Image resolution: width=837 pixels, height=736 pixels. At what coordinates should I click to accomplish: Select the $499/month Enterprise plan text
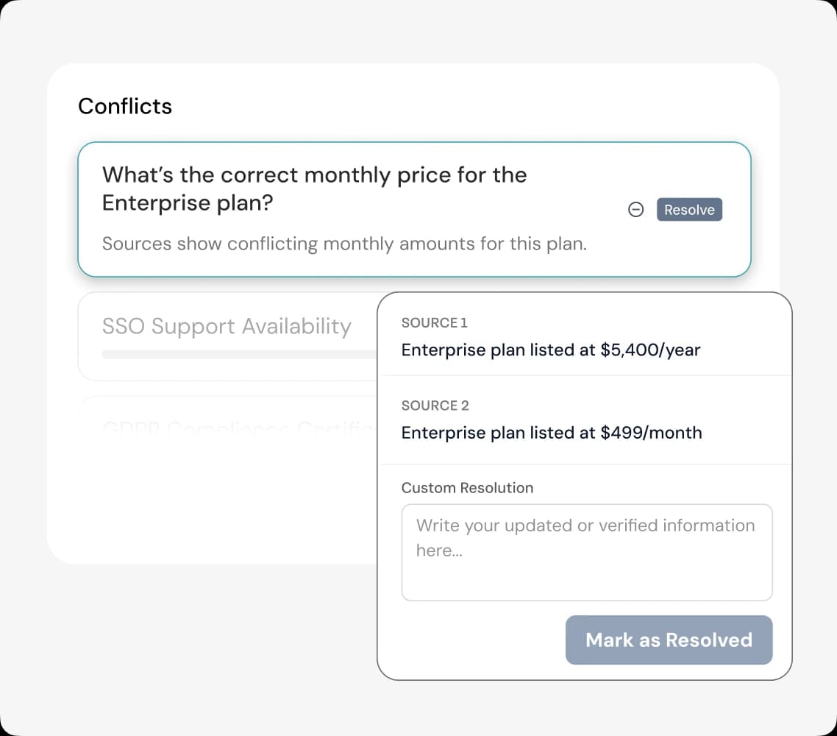coord(551,432)
